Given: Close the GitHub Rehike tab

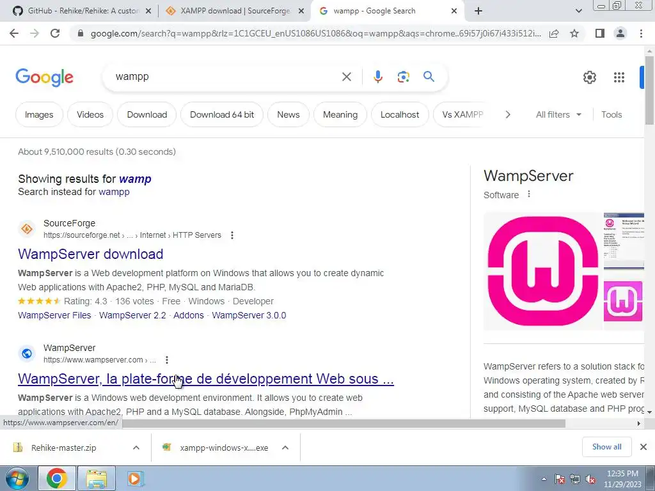Looking at the screenshot, I should pos(148,12).
